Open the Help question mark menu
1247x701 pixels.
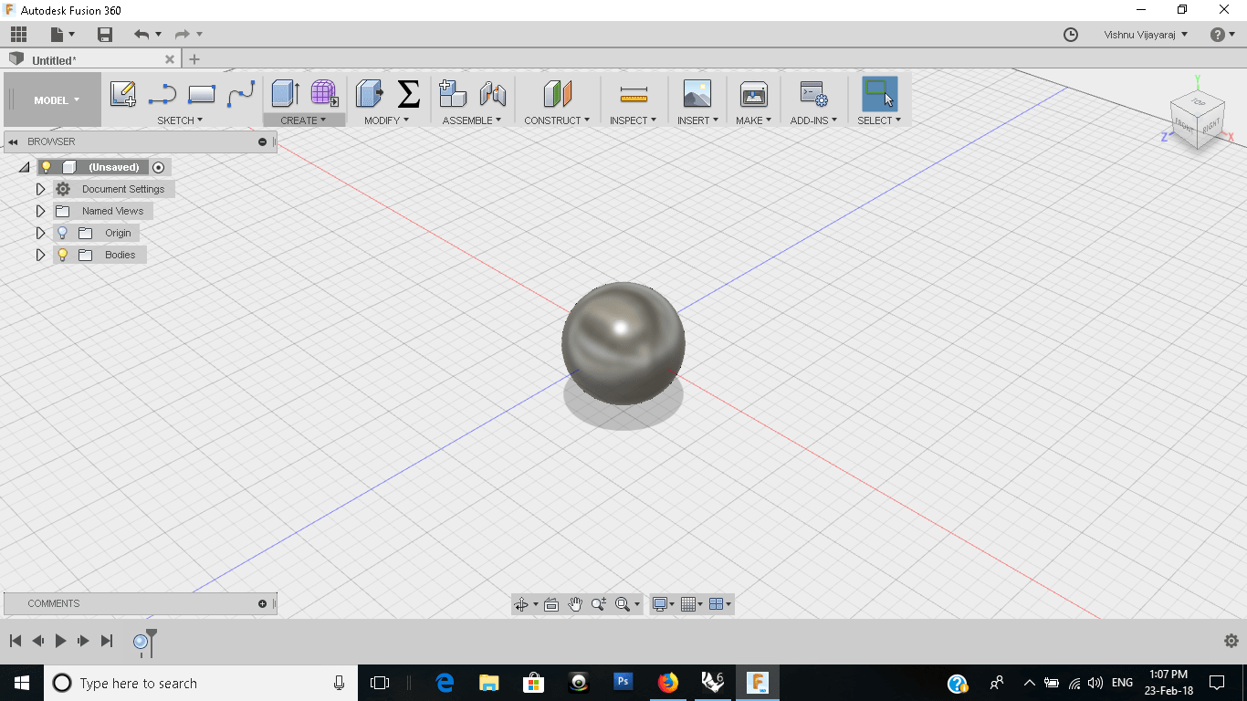1222,35
